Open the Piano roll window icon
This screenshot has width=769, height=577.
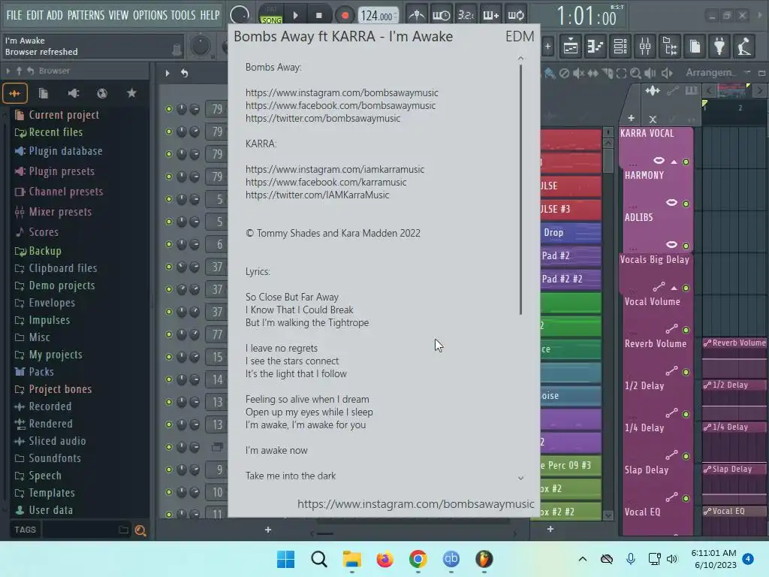(x=596, y=47)
